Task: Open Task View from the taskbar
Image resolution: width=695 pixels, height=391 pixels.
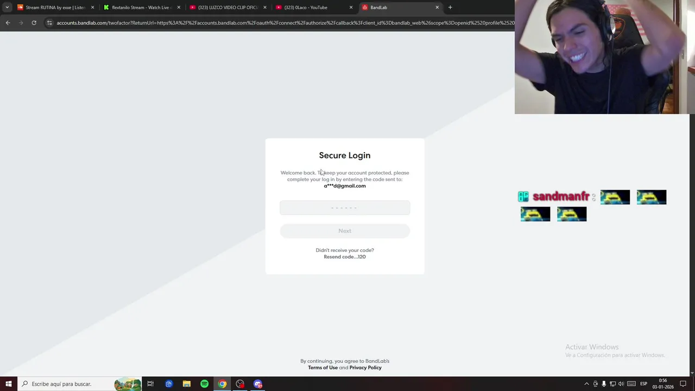Action: 150,384
